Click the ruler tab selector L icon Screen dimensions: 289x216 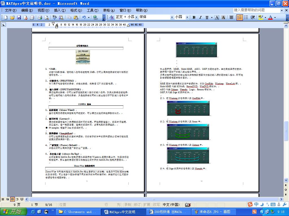click(x=4, y=25)
